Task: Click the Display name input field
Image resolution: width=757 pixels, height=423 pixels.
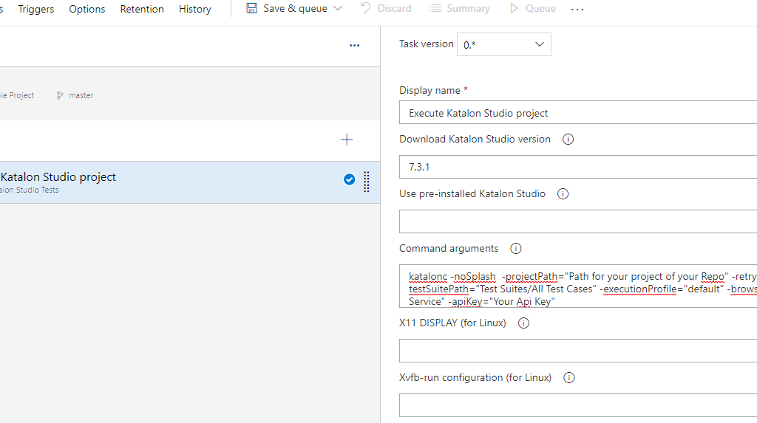Action: click(x=577, y=113)
